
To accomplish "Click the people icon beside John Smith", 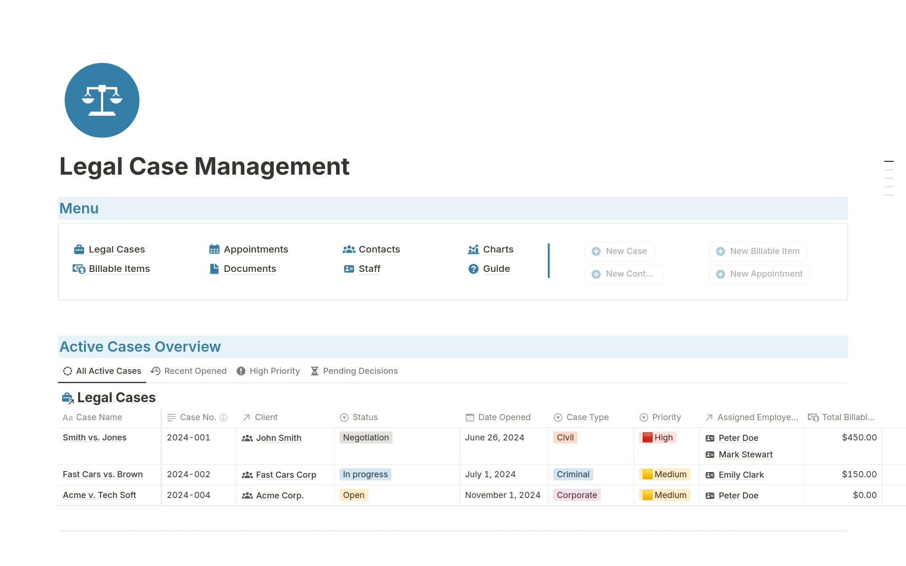I will (247, 438).
